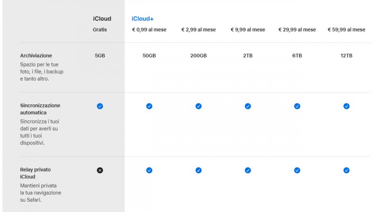The height and width of the screenshot is (212, 378).
Task: Click the Relay privato checkmark for € 9,99 plan
Action: (x=248, y=170)
